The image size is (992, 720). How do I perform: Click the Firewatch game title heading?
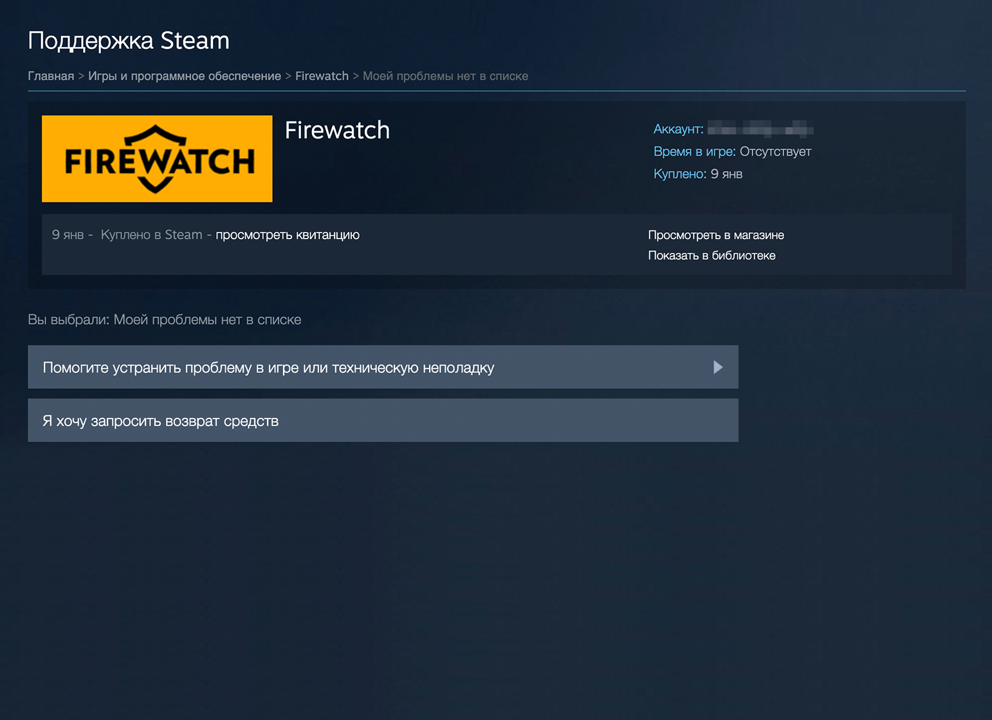pyautogui.click(x=337, y=130)
